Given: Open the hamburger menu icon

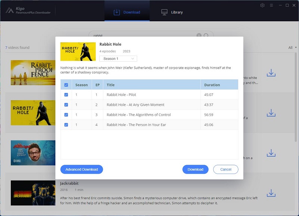Looking at the screenshot, I should pyautogui.click(x=271, y=5).
